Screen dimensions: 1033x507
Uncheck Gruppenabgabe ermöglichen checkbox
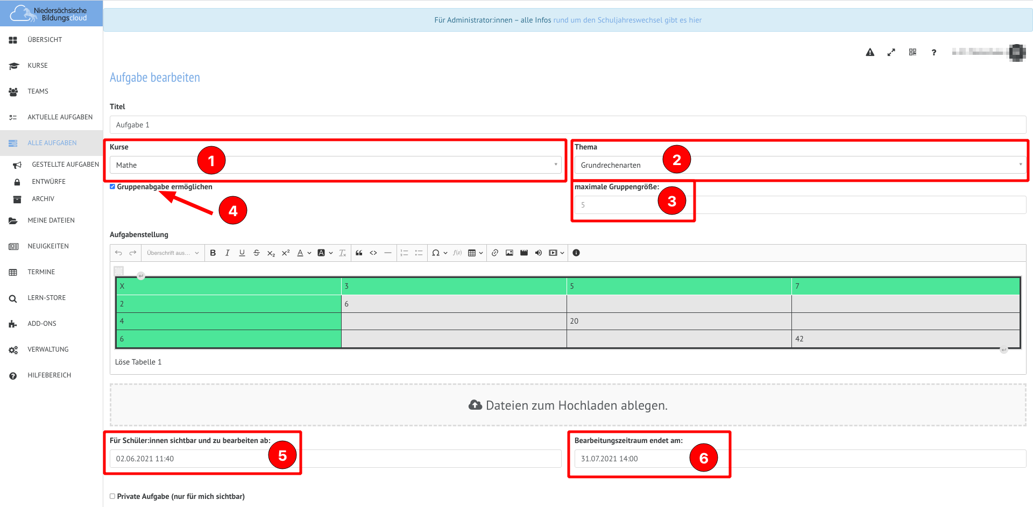112,187
